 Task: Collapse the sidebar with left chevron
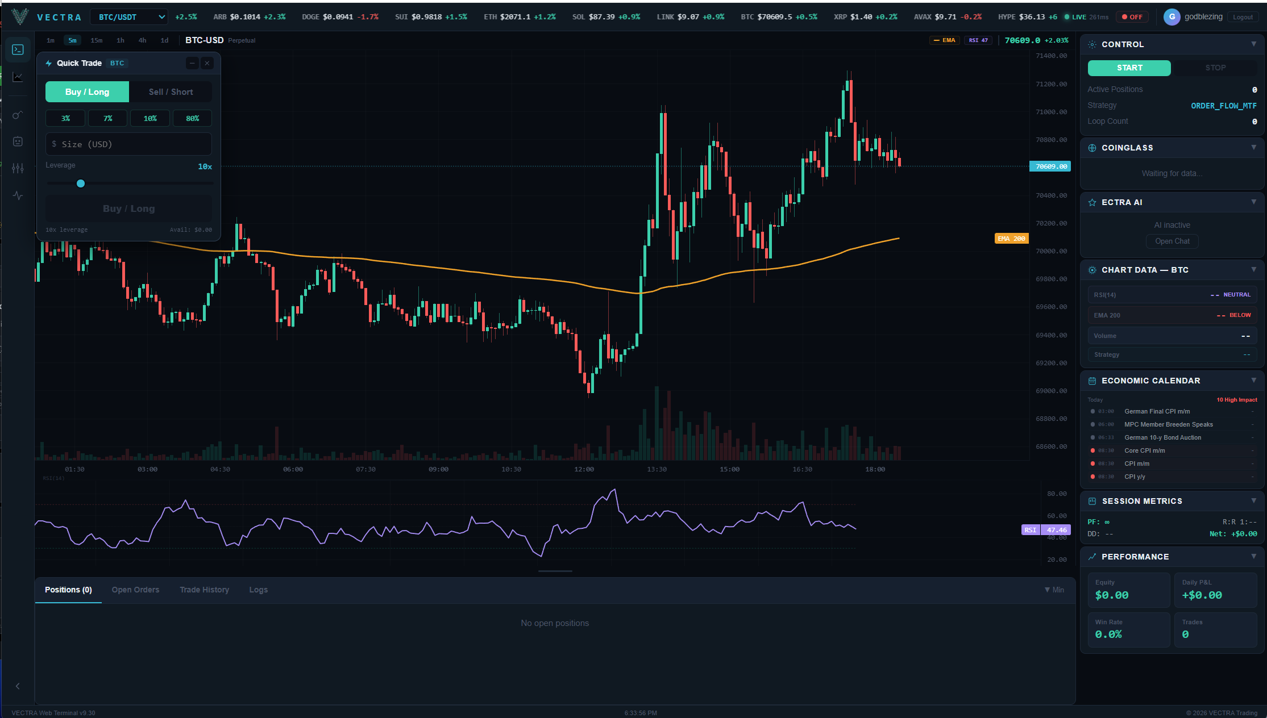click(18, 686)
